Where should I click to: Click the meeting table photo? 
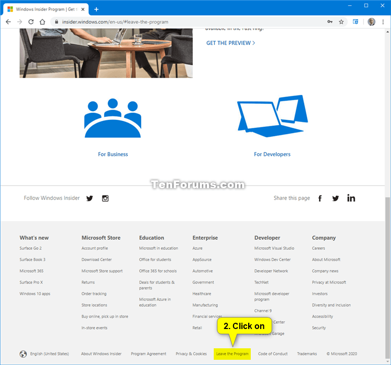pyautogui.click(x=106, y=53)
